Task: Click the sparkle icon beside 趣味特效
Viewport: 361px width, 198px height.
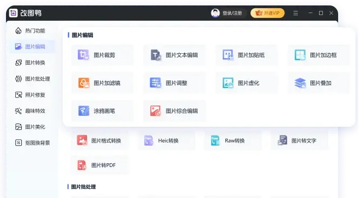Action: point(19,111)
